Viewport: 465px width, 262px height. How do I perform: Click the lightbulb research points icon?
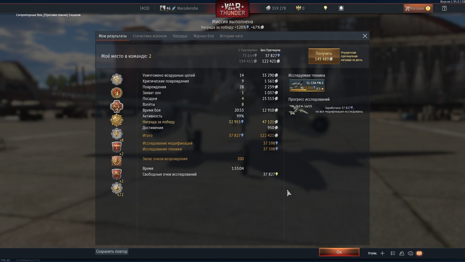[x=325, y=8]
